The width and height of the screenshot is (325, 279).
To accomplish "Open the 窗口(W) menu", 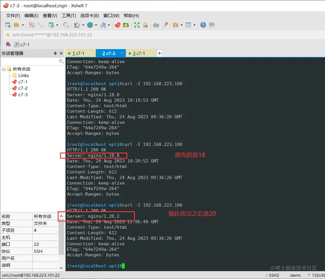I will coord(111,16).
